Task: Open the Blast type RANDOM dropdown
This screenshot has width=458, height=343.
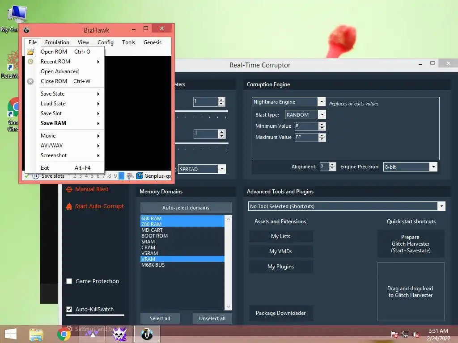Action: pyautogui.click(x=322, y=115)
